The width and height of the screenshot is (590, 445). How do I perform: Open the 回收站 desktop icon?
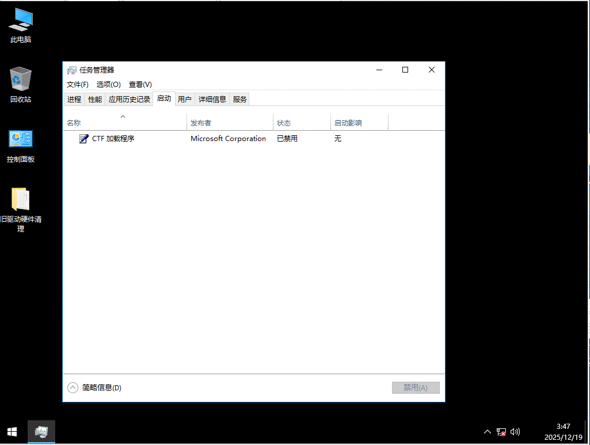click(x=20, y=81)
